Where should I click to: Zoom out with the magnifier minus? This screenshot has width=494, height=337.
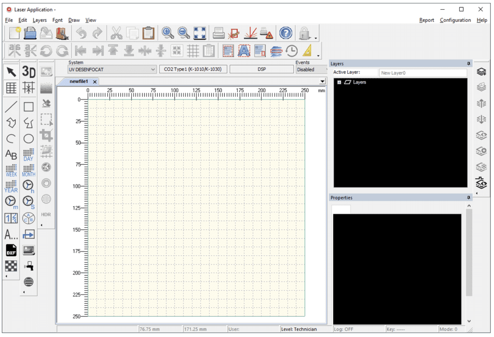(x=184, y=33)
